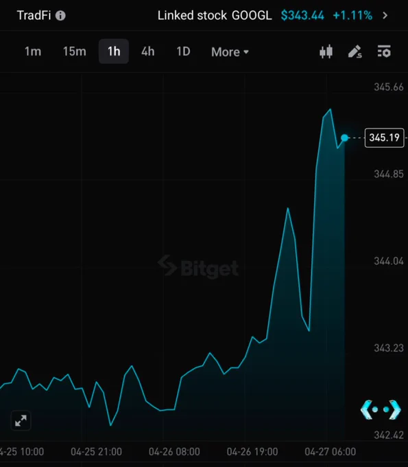Select the 1D timeframe
Viewport: 408px width, 467px height.
point(183,52)
